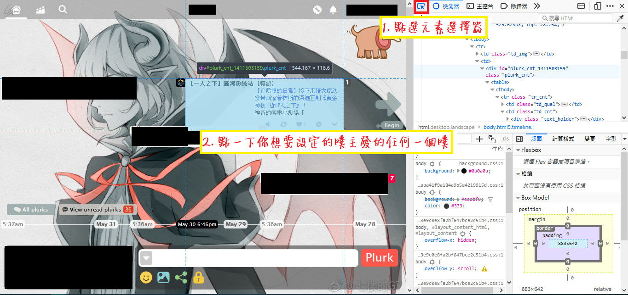
Task: Toggle .cls class editor button
Action: pos(505,139)
